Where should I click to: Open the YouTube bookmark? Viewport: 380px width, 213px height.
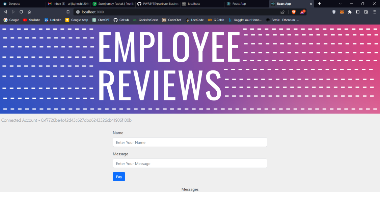[31, 20]
